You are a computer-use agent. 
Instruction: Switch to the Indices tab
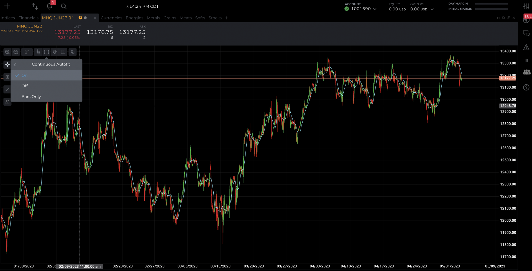(8, 18)
